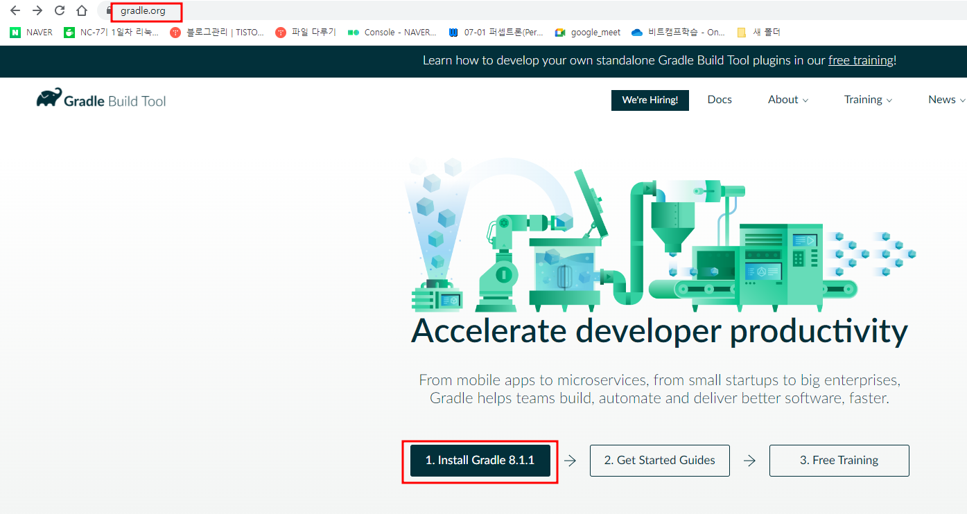This screenshot has width=967, height=514.
Task: Open the google_meet bookmark
Action: 588,32
